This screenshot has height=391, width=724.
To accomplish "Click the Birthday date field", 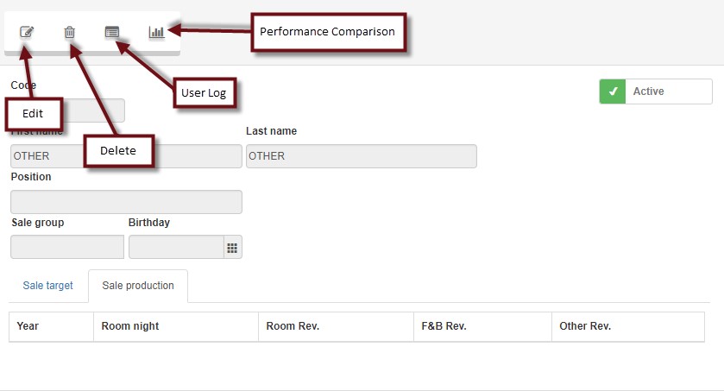I will [176, 248].
